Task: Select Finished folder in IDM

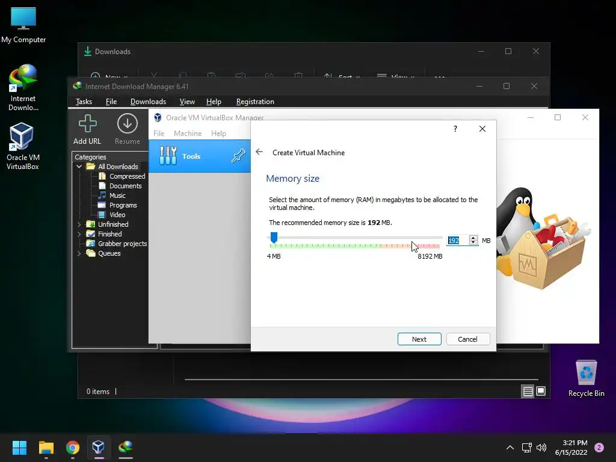Action: [109, 234]
